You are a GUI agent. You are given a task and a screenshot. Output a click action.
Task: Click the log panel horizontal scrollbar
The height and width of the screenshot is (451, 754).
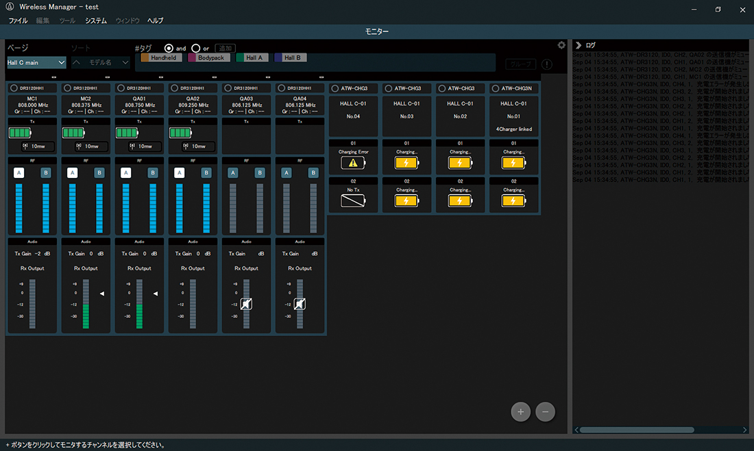637,430
